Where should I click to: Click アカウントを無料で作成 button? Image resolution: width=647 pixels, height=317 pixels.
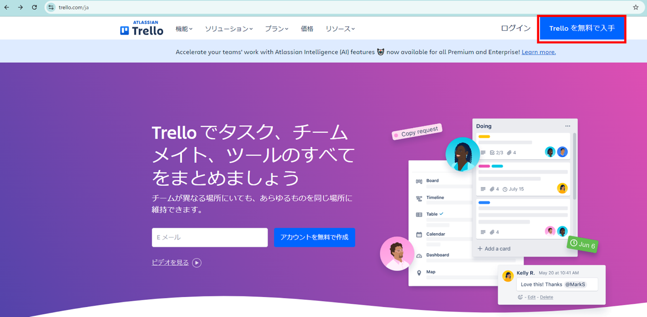314,237
